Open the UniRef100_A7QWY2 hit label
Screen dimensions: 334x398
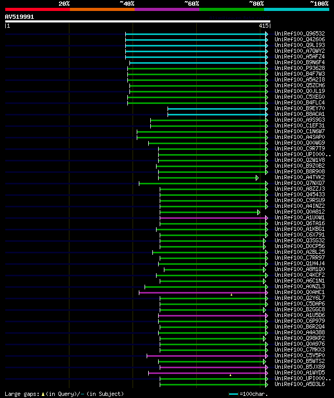[300, 51]
